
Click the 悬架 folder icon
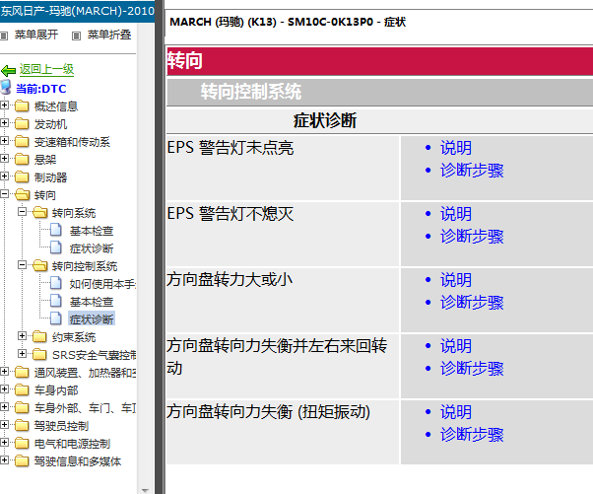coord(22,160)
